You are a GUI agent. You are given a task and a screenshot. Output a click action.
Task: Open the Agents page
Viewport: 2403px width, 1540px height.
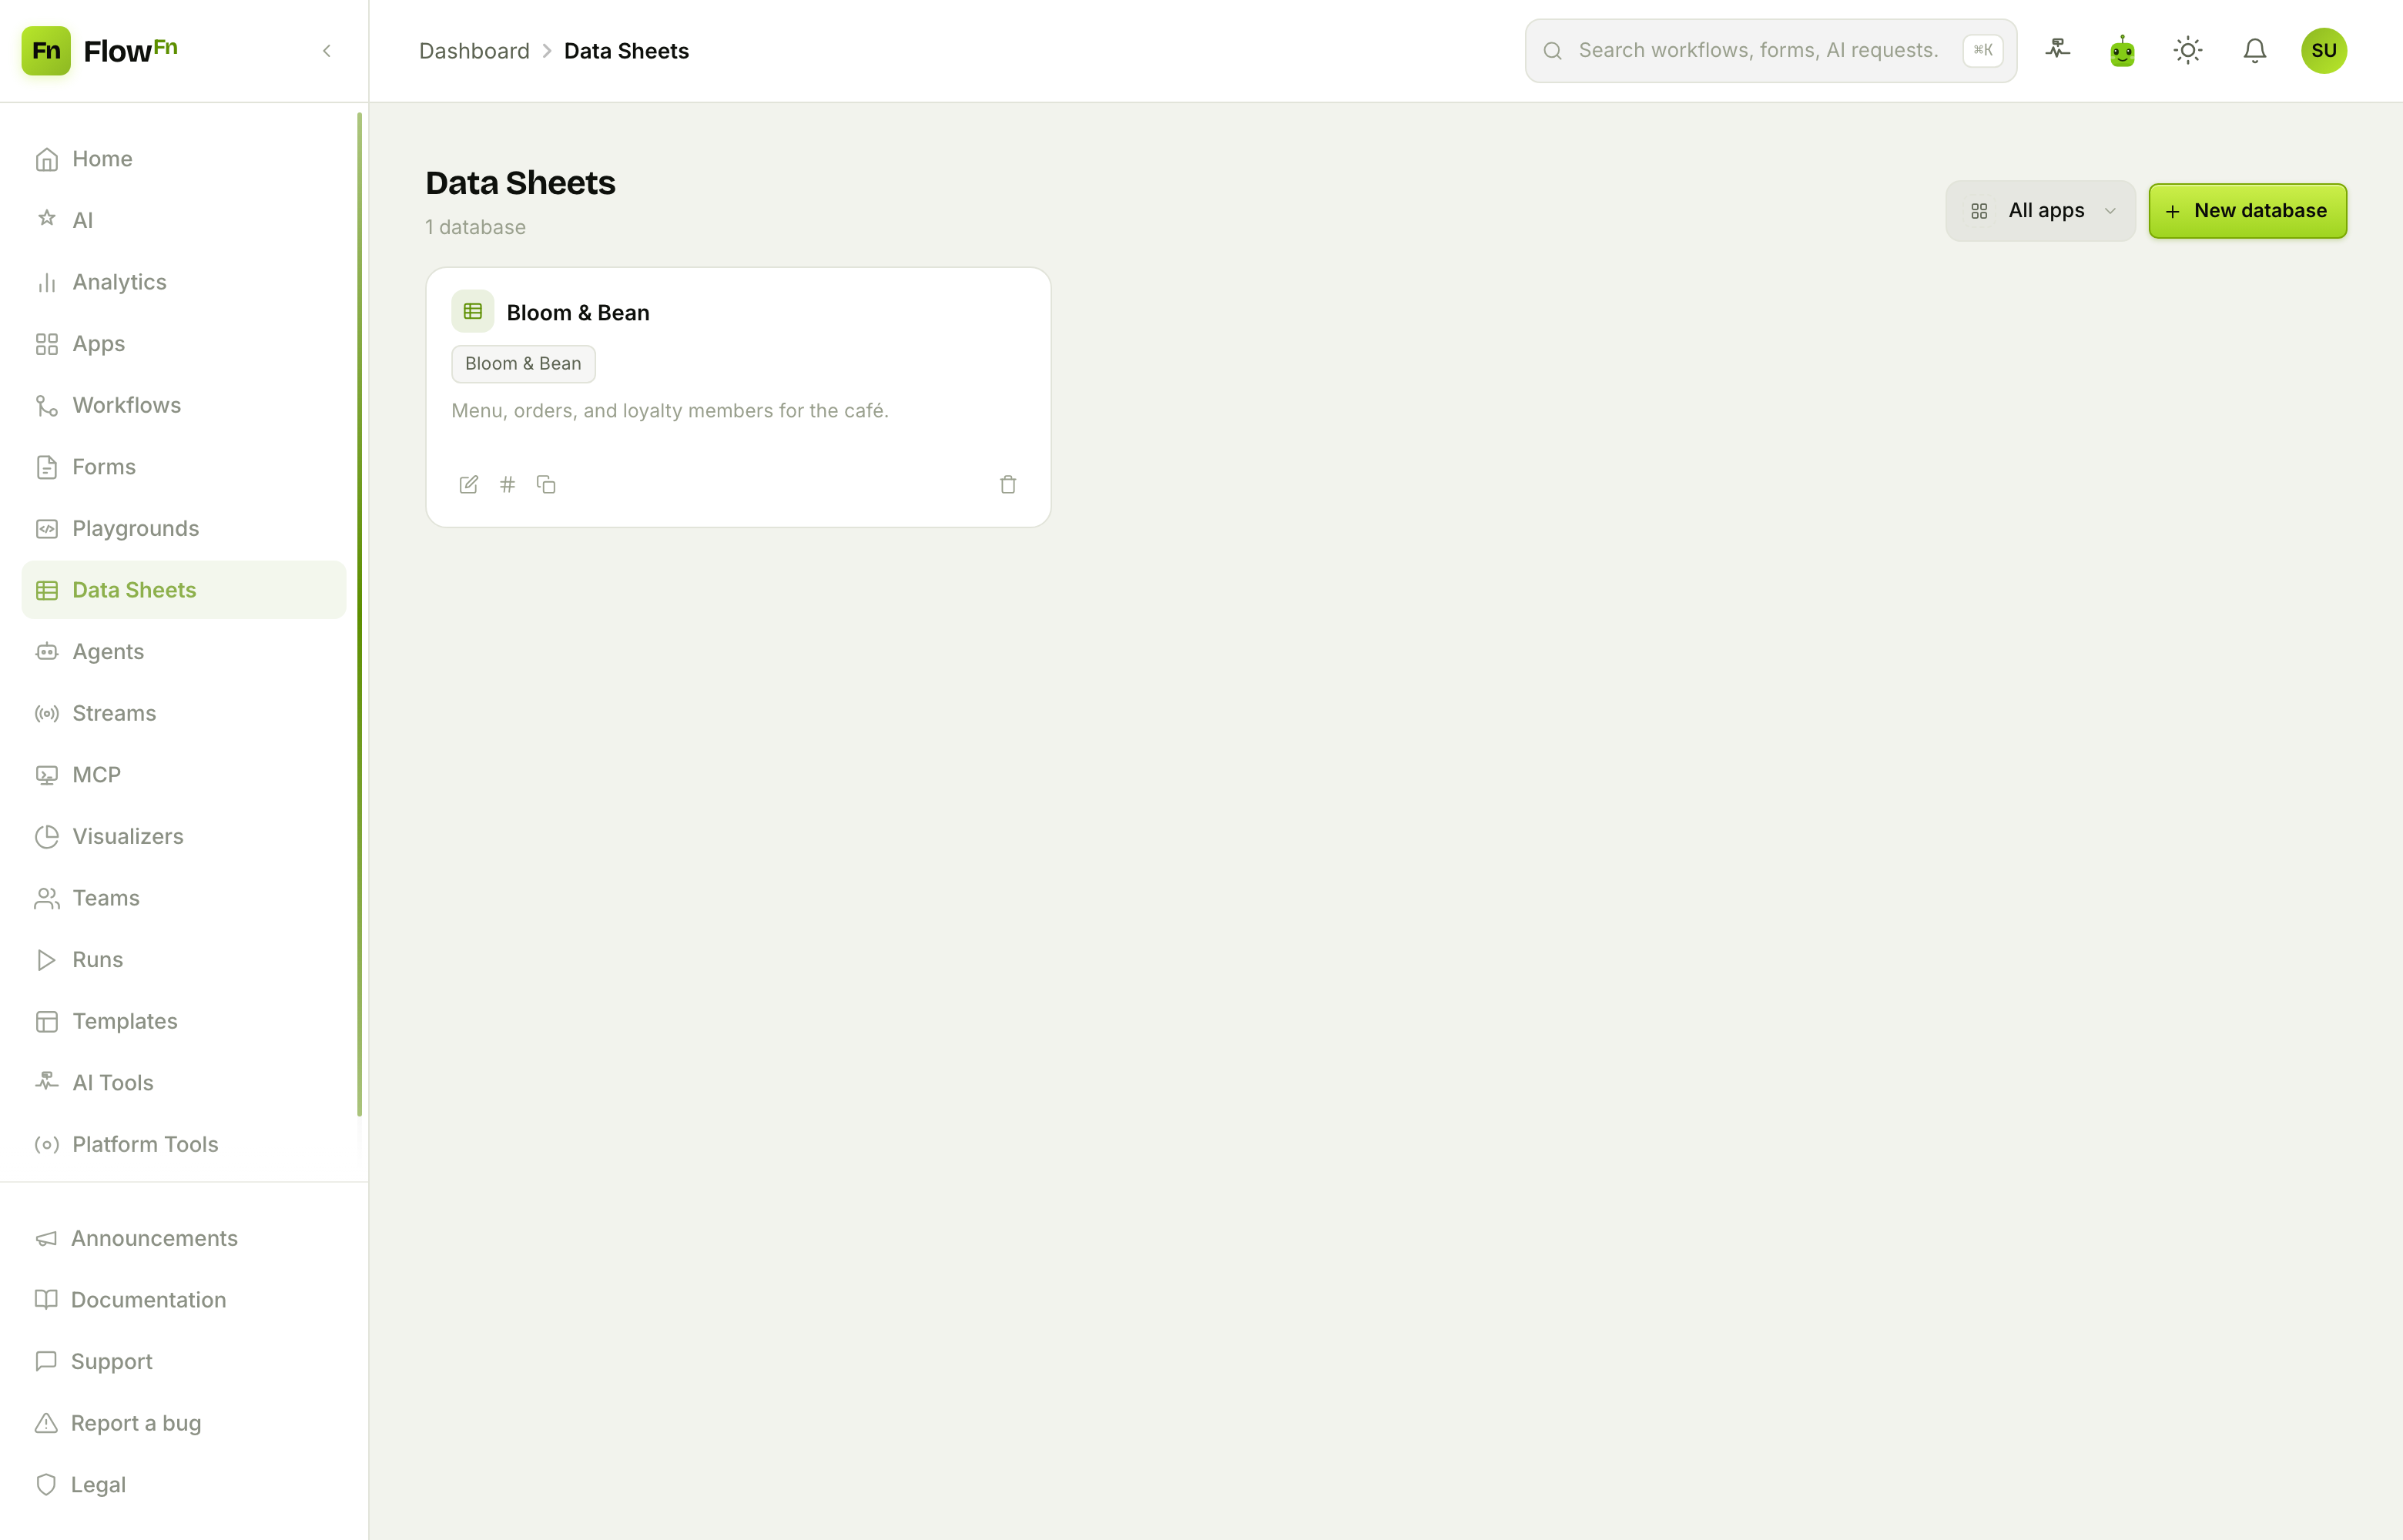click(x=184, y=652)
